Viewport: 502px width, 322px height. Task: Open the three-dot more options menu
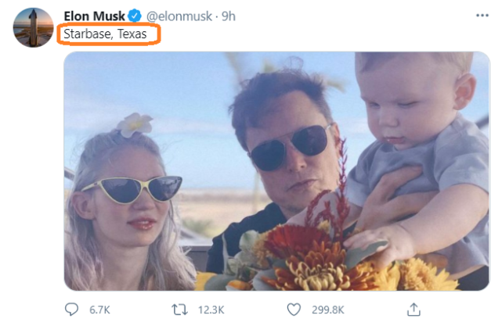coord(482,16)
